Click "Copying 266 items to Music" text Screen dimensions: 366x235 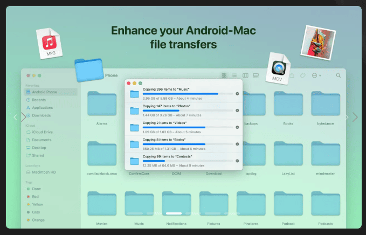point(166,89)
